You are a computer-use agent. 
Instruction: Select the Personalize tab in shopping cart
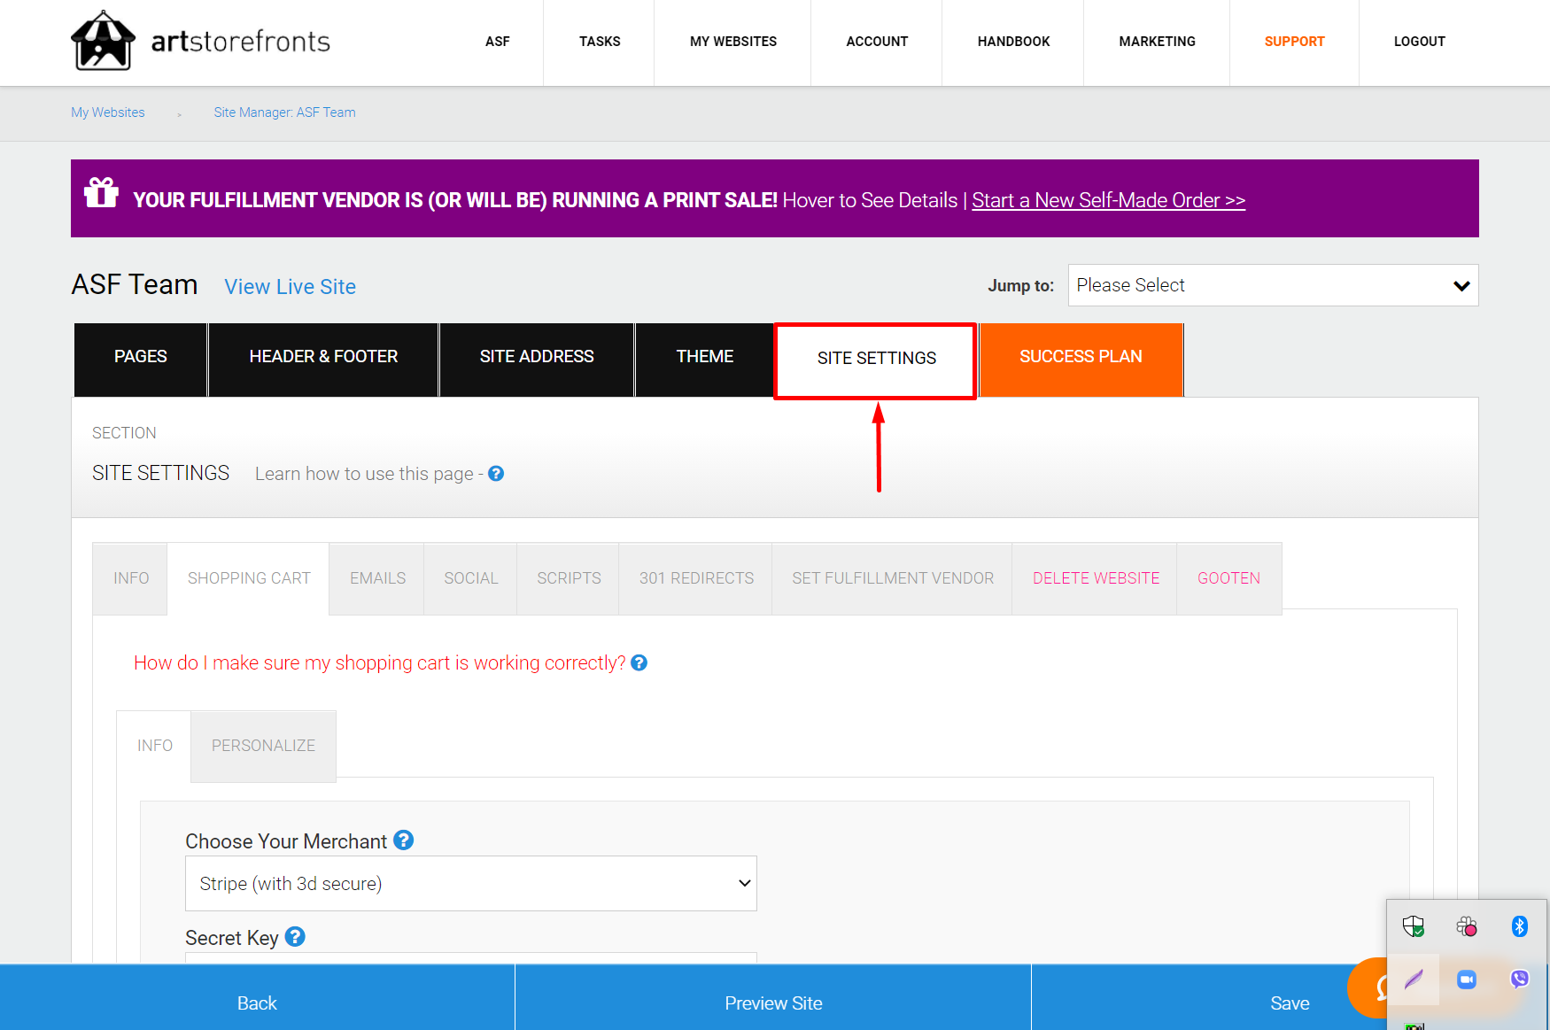263,746
